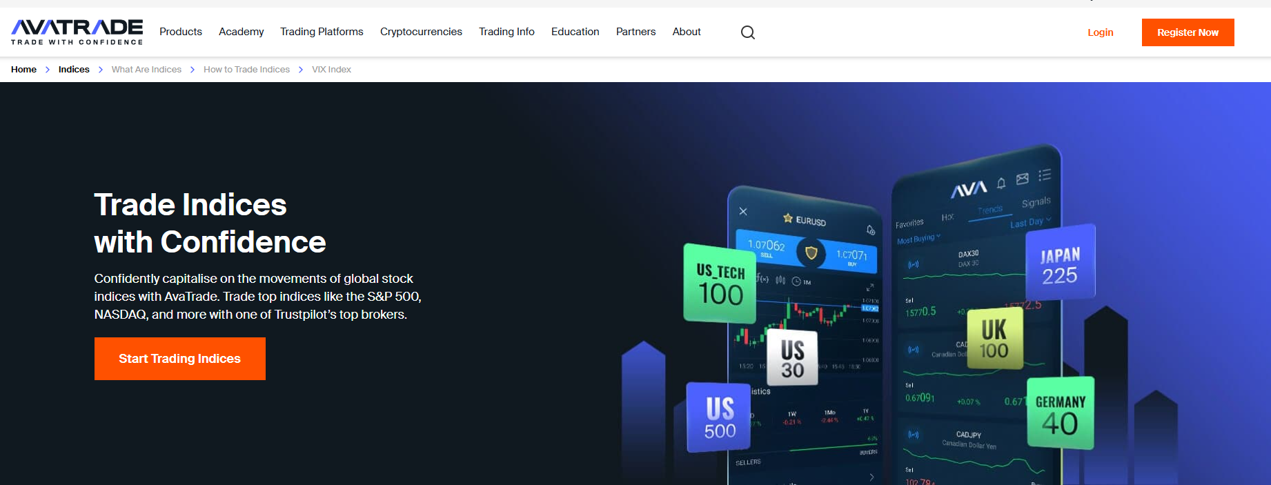Open the Partners menu
Image resolution: width=1271 pixels, height=485 pixels.
636,32
